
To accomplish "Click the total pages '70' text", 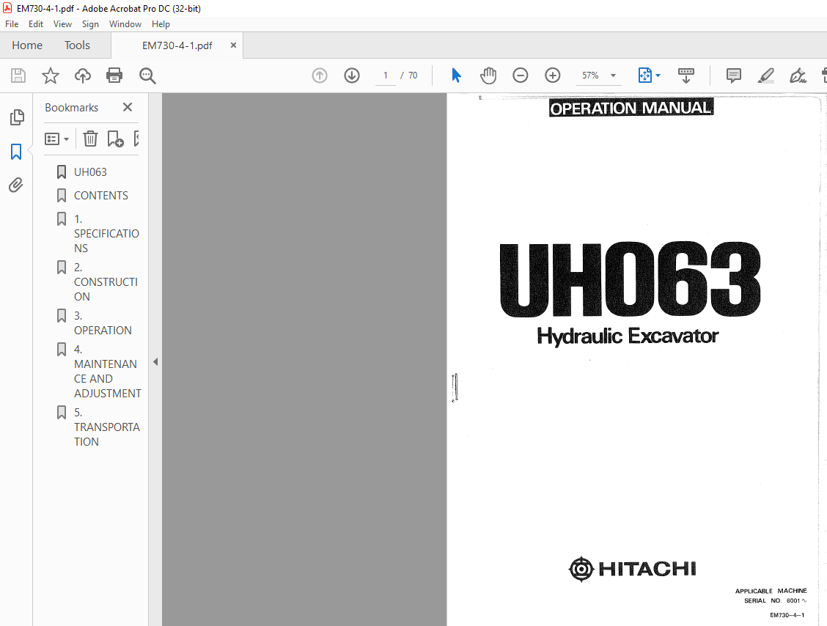I will click(413, 76).
